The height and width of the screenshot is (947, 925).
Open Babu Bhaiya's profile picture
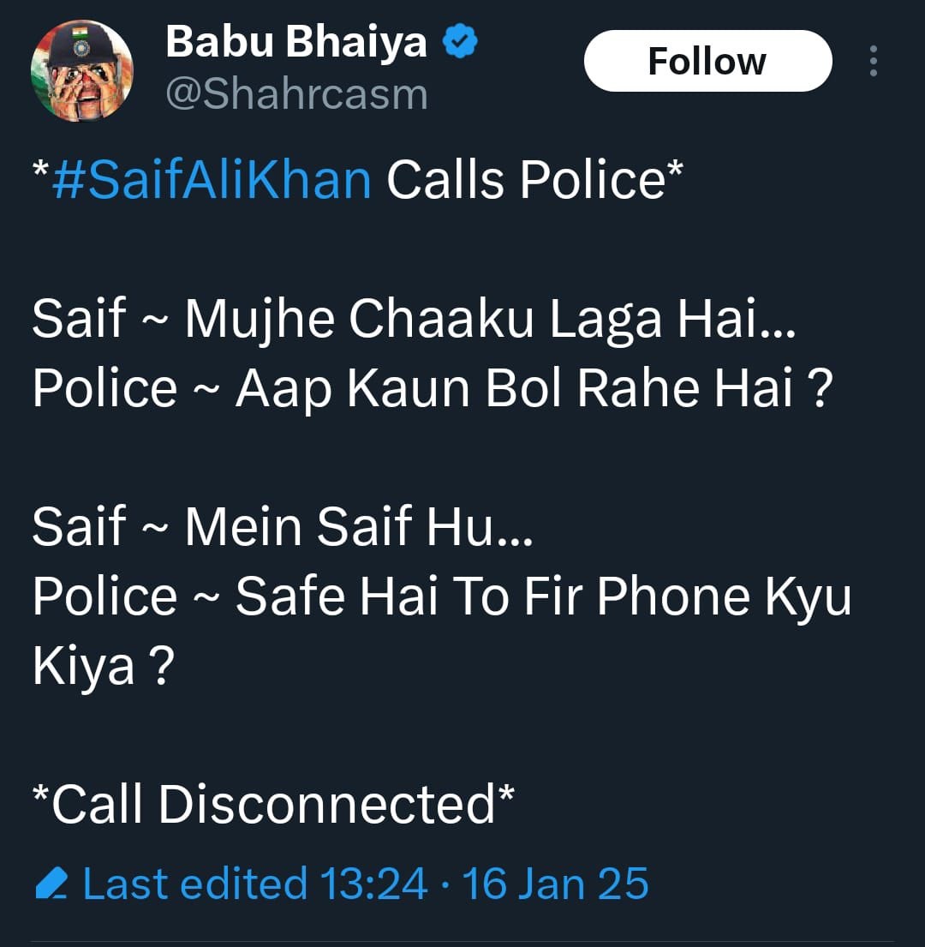point(82,70)
